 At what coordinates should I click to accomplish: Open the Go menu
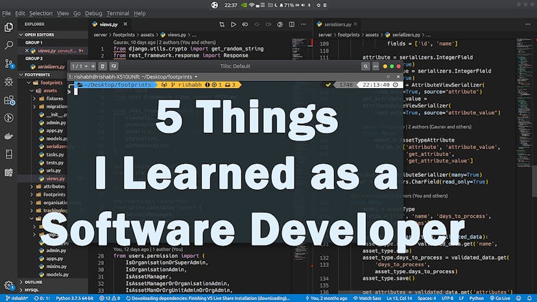coord(77,14)
